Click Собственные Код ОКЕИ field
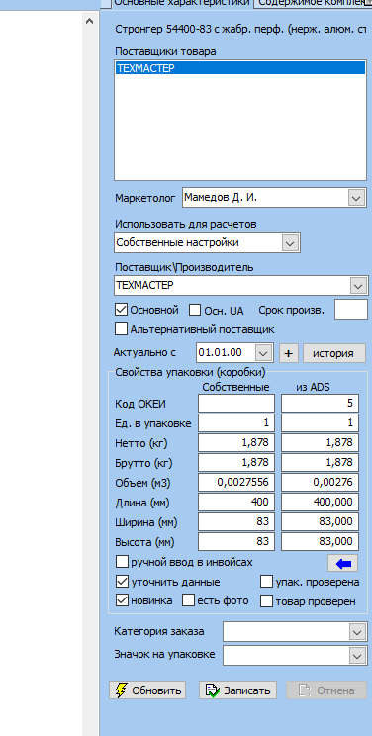 tap(236, 404)
